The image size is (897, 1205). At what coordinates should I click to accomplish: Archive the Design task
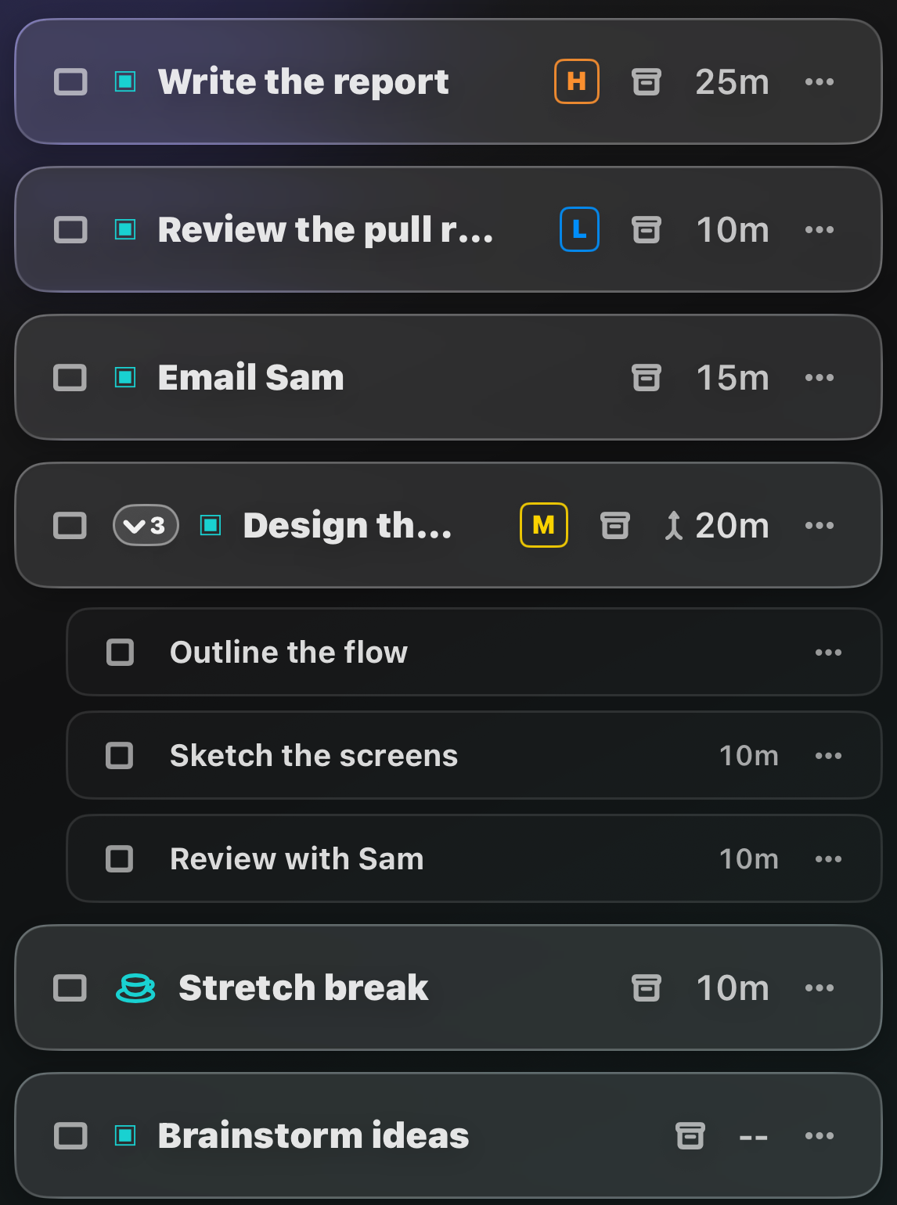(x=615, y=525)
